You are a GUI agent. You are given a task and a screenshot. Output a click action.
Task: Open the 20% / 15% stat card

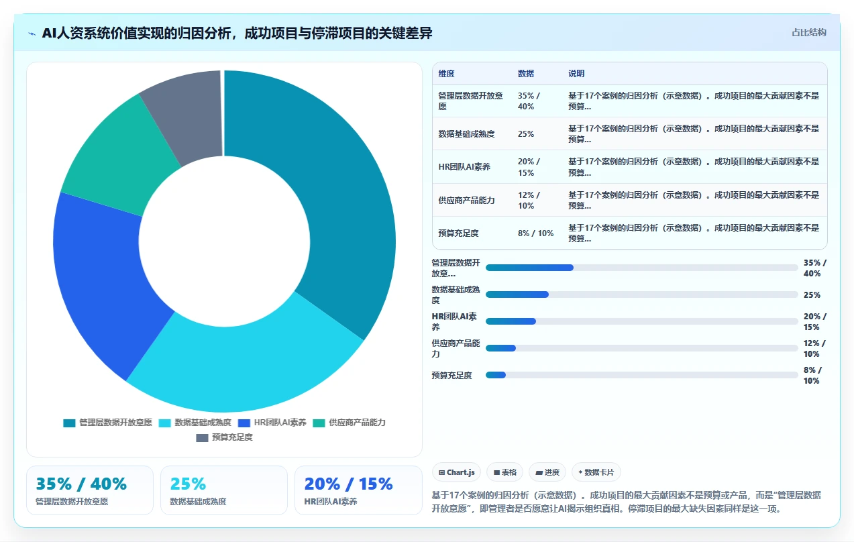(358, 490)
